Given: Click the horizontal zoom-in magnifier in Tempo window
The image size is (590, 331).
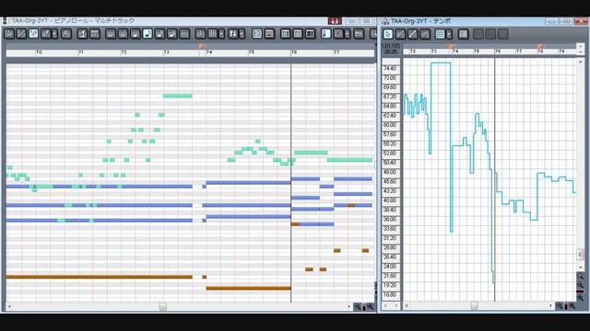Looking at the screenshot, I should pyautogui.click(x=572, y=306).
